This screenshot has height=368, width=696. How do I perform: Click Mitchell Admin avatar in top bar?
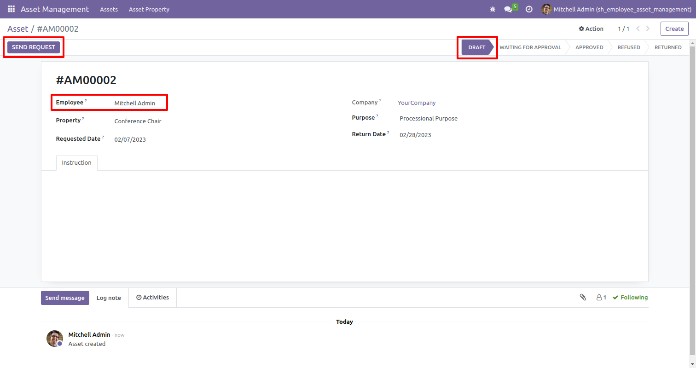pyautogui.click(x=546, y=9)
